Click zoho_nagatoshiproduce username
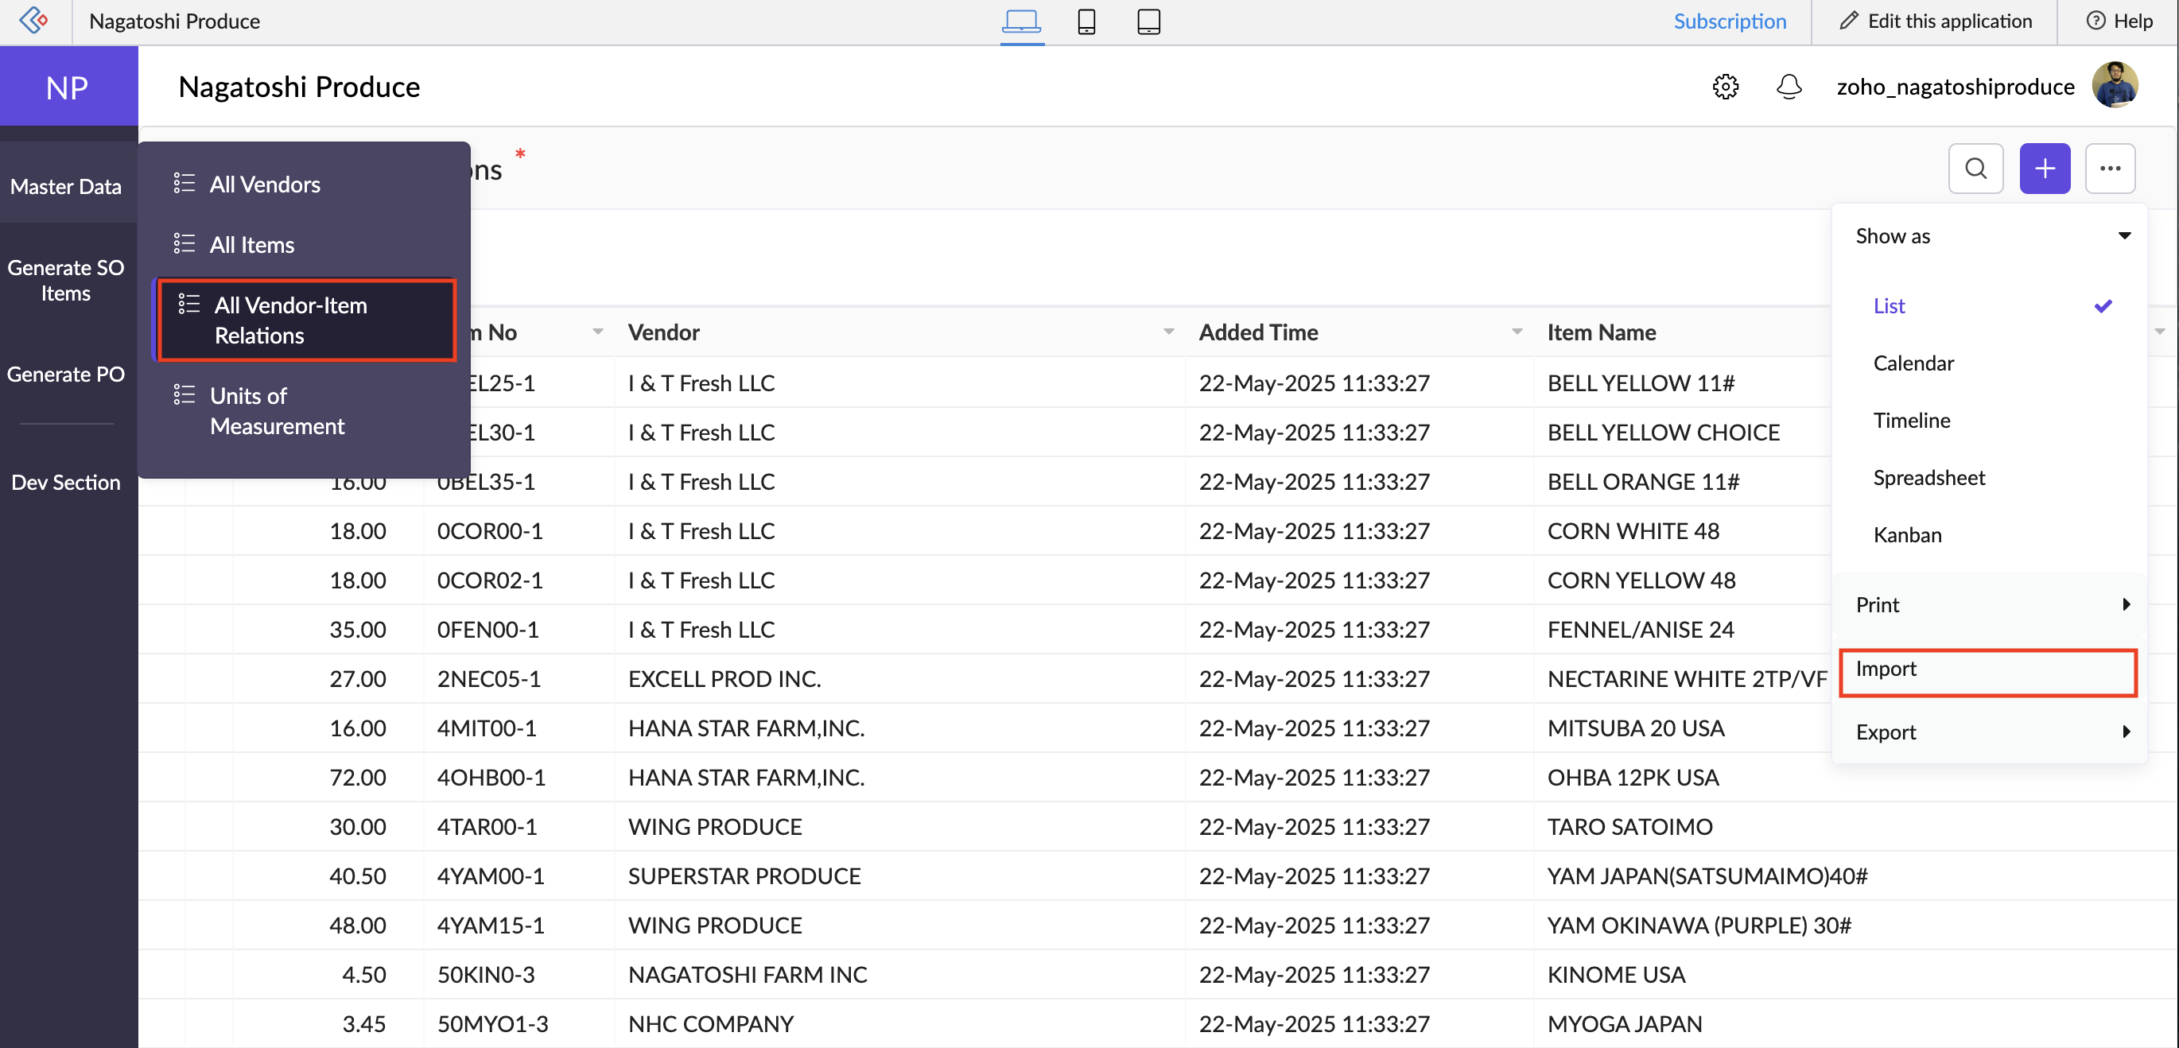Viewport: 2179px width, 1048px height. click(1954, 87)
